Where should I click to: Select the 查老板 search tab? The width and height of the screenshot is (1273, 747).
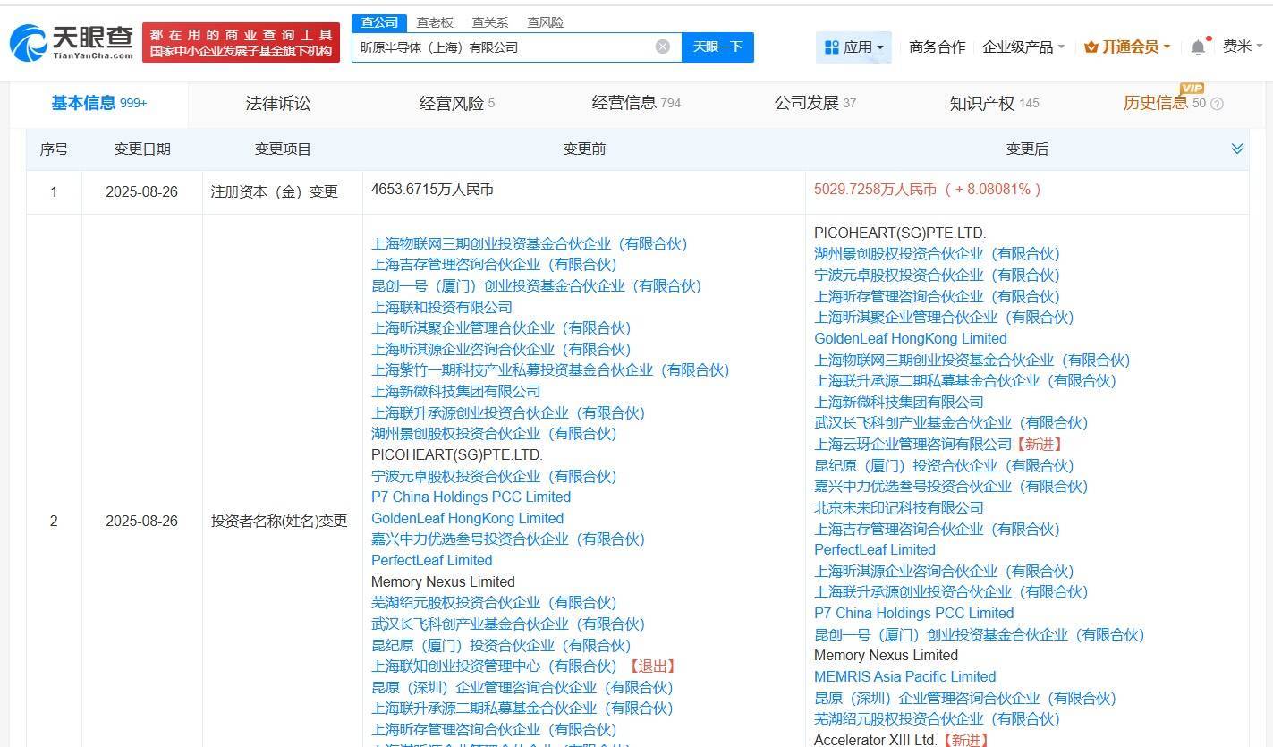(x=436, y=22)
